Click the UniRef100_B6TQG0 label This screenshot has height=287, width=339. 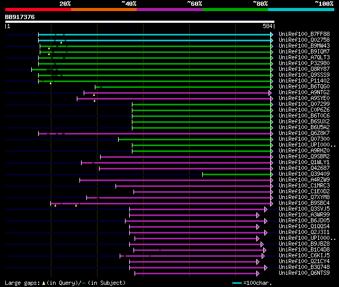(x=304, y=87)
